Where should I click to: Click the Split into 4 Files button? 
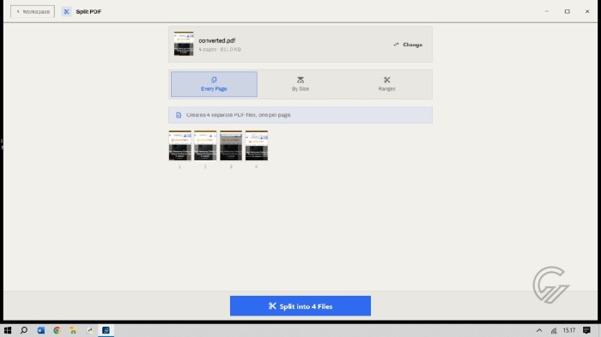click(300, 305)
